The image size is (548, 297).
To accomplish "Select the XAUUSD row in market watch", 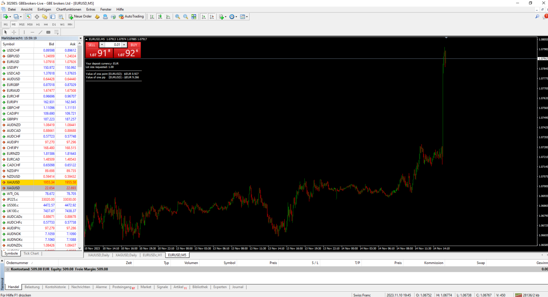I will pyautogui.click(x=13, y=182).
